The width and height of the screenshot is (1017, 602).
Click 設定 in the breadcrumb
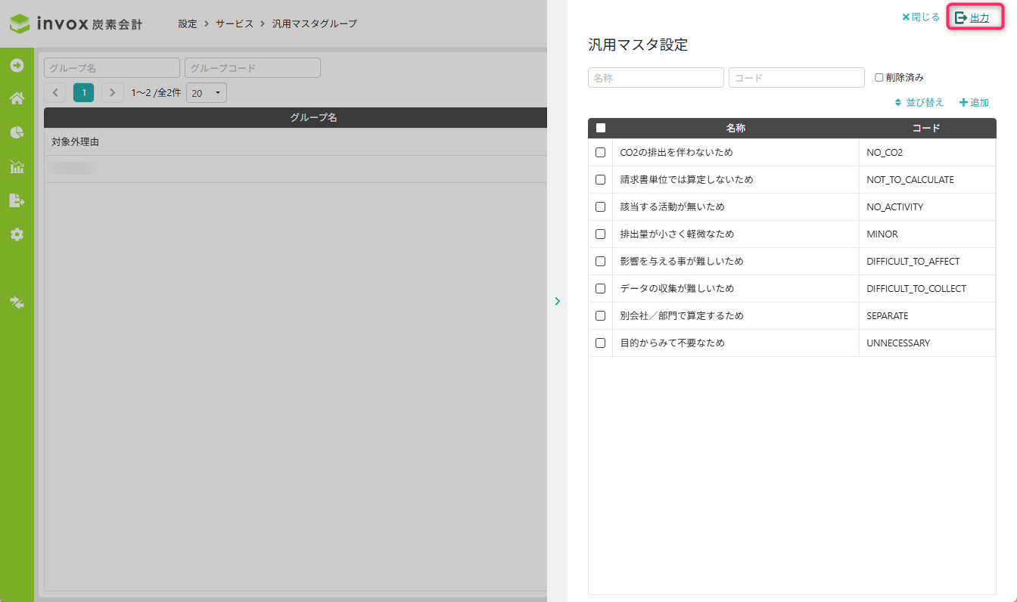pos(188,23)
